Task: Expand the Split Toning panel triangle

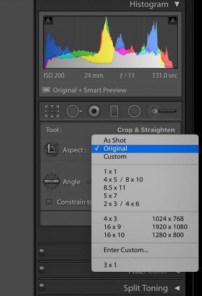Action: pos(177,288)
